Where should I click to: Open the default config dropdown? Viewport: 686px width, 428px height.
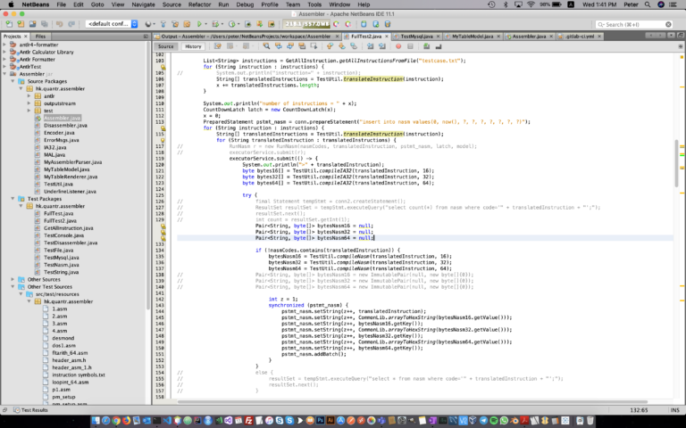[x=112, y=24]
